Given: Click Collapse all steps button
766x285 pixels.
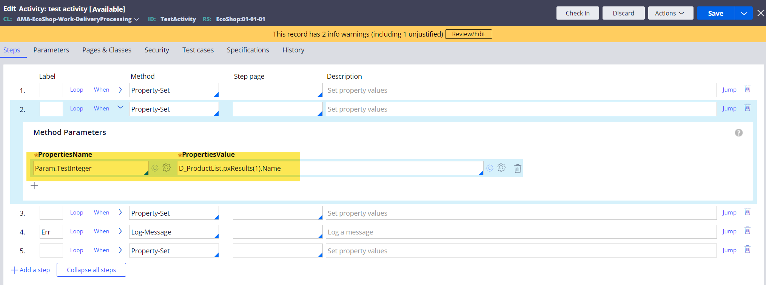Looking at the screenshot, I should click(91, 270).
